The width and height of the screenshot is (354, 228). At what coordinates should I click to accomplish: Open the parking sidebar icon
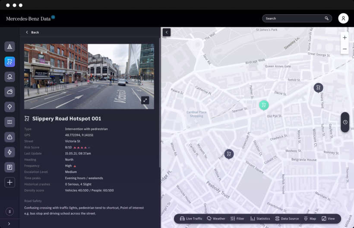click(x=9, y=167)
